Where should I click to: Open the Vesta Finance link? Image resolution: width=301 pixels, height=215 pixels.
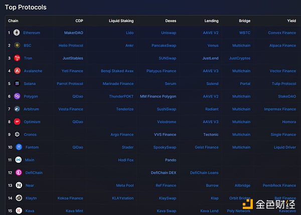click(x=71, y=109)
